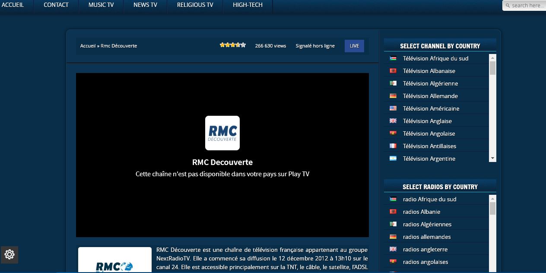
Task: Open the HIGH-TECH menu
Action: click(248, 5)
